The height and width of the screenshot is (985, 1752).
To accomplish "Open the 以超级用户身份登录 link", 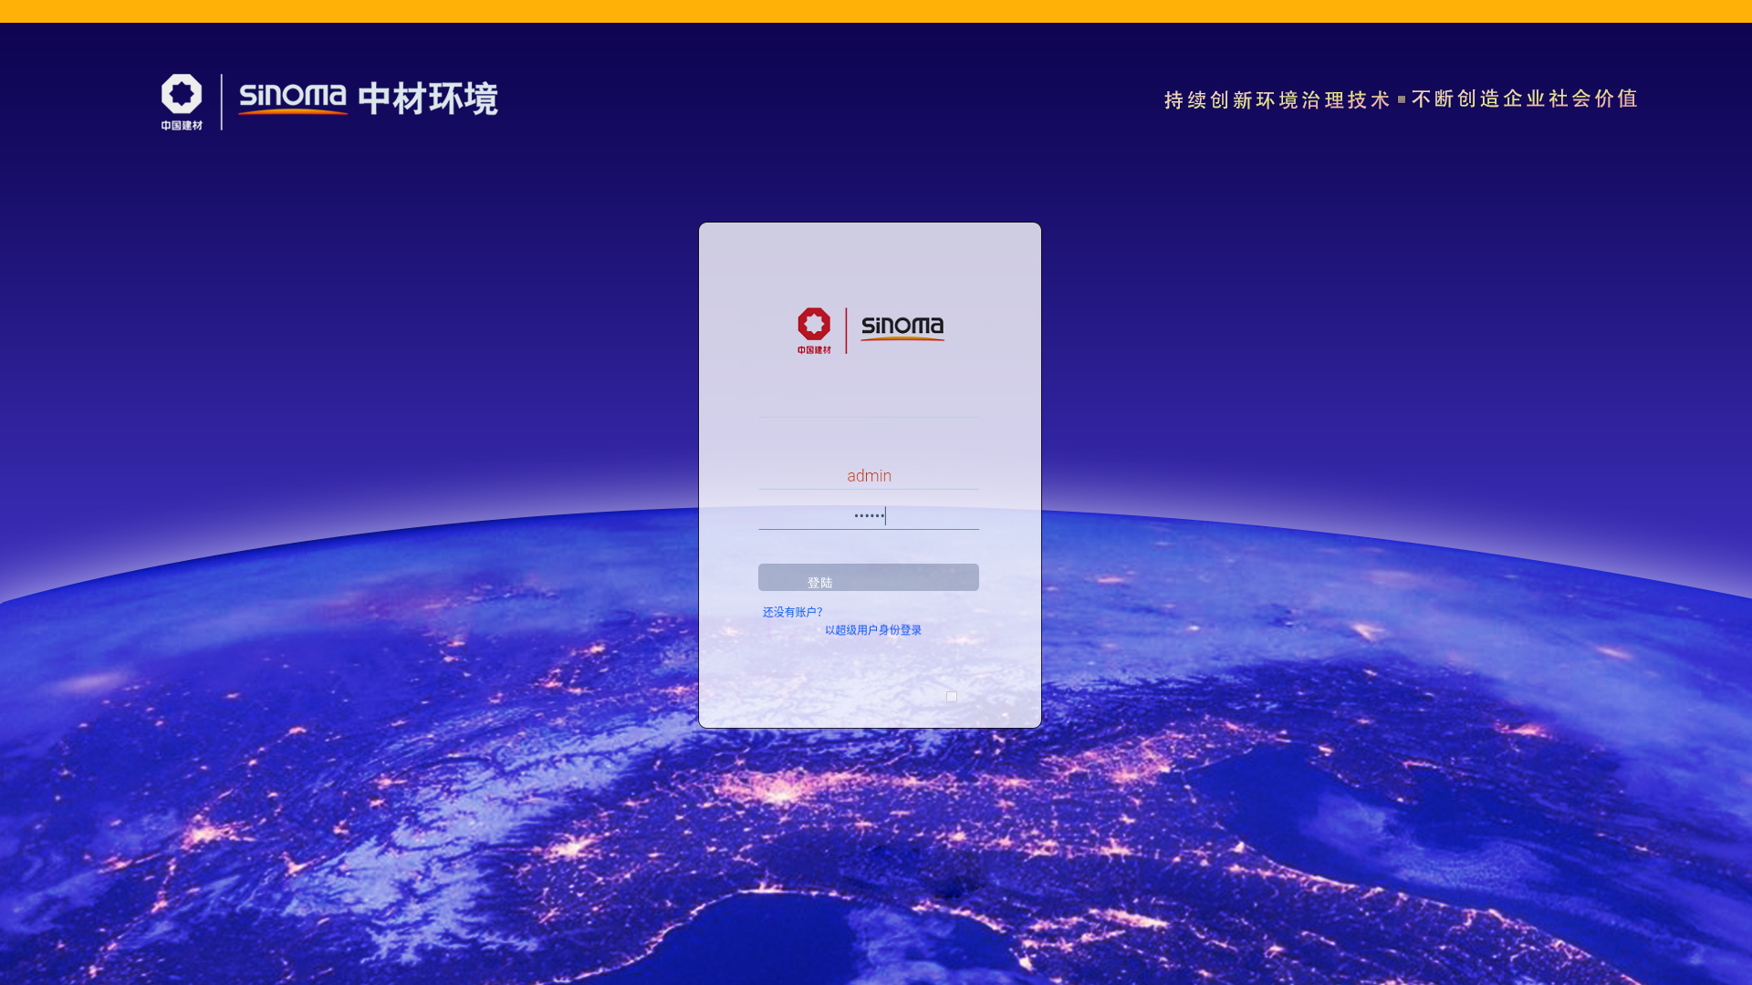I will (x=873, y=630).
